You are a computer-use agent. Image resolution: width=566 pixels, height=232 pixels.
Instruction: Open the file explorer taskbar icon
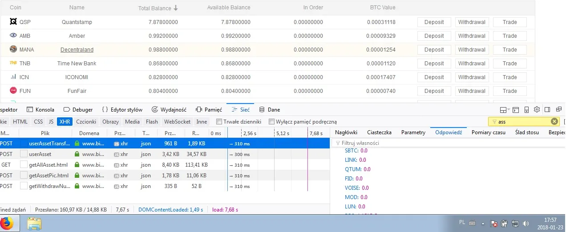click(34, 223)
